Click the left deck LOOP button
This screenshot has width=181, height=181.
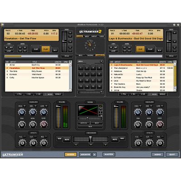point(9,51)
